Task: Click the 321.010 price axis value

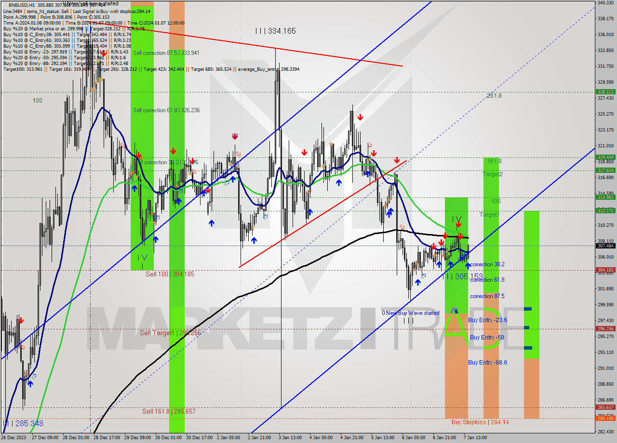Action: tap(605, 145)
